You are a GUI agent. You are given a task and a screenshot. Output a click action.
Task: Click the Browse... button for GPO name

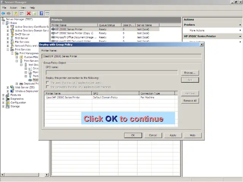point(190,73)
